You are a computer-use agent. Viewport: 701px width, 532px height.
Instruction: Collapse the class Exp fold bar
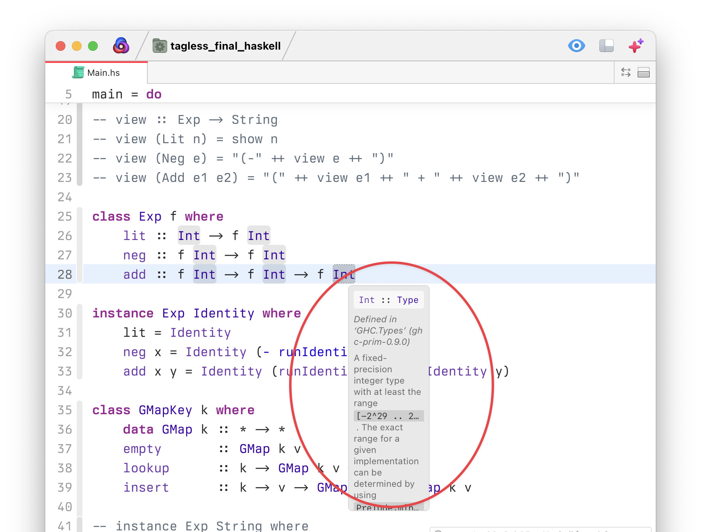[x=80, y=245]
